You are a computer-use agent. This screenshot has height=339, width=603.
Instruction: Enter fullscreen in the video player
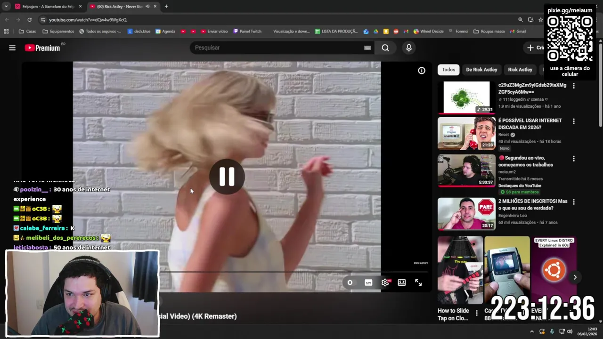(418, 282)
